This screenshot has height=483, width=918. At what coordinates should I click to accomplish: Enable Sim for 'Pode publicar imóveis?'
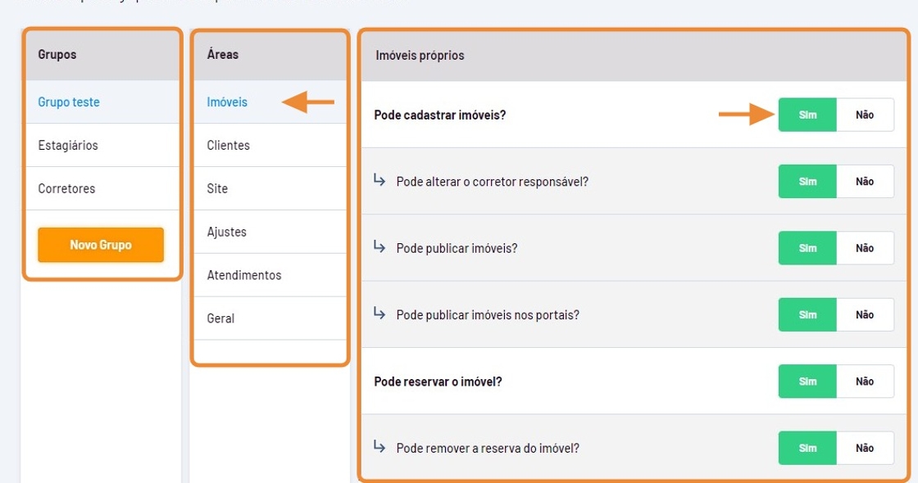(x=807, y=248)
